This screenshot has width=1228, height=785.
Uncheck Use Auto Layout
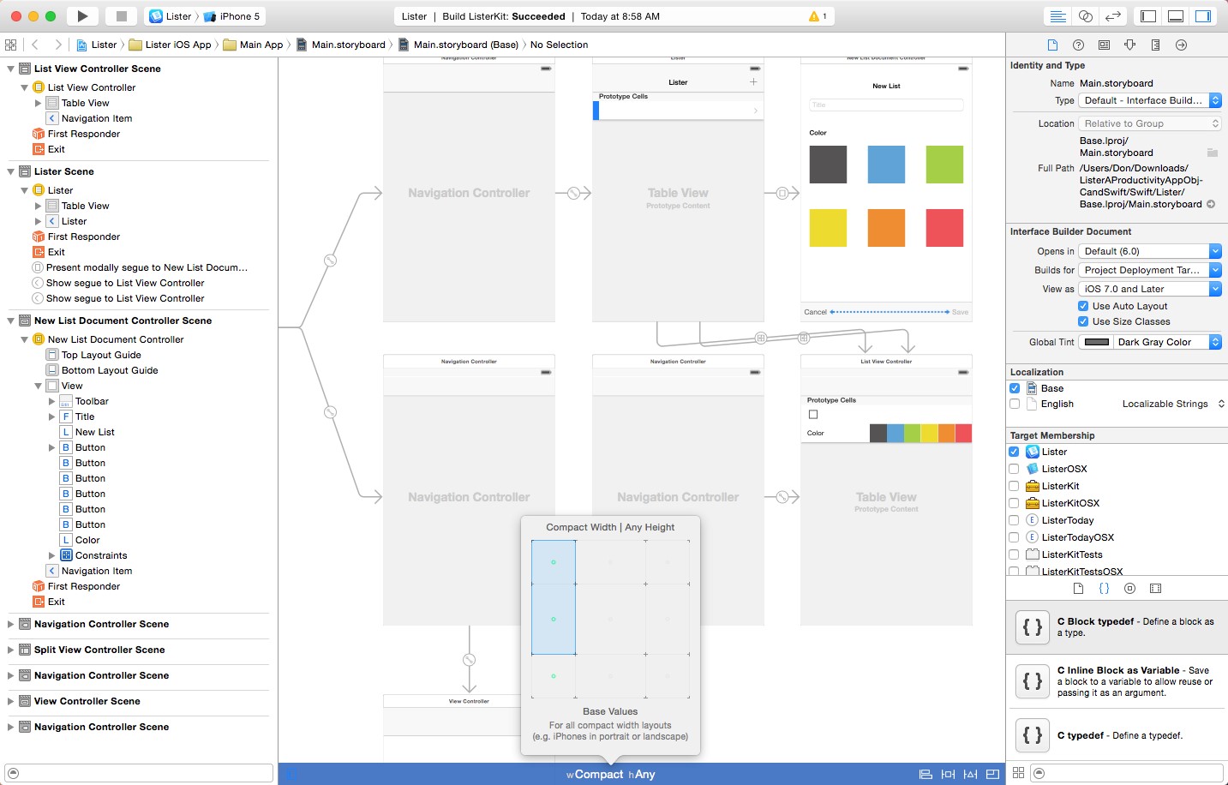(1083, 306)
